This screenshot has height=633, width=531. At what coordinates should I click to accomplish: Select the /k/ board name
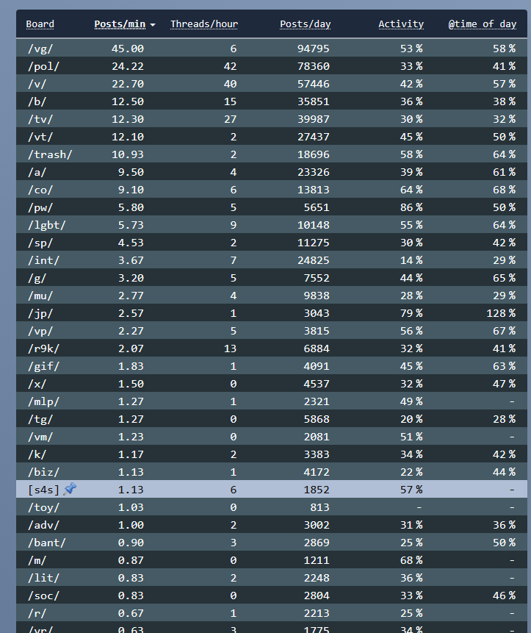click(37, 454)
